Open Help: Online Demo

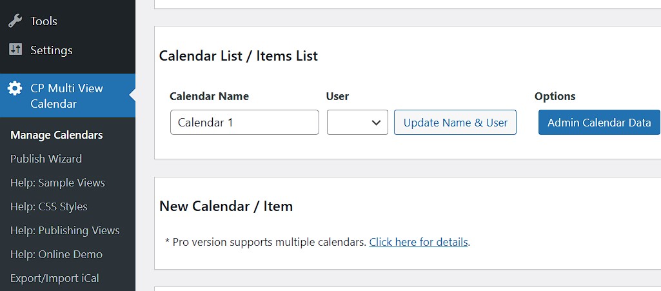(56, 254)
